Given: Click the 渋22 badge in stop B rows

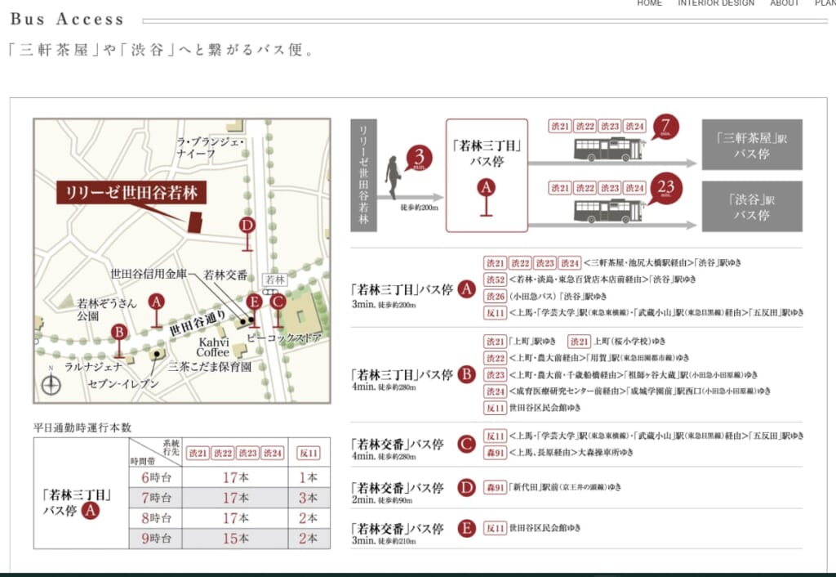Looking at the screenshot, I should pos(495,358).
